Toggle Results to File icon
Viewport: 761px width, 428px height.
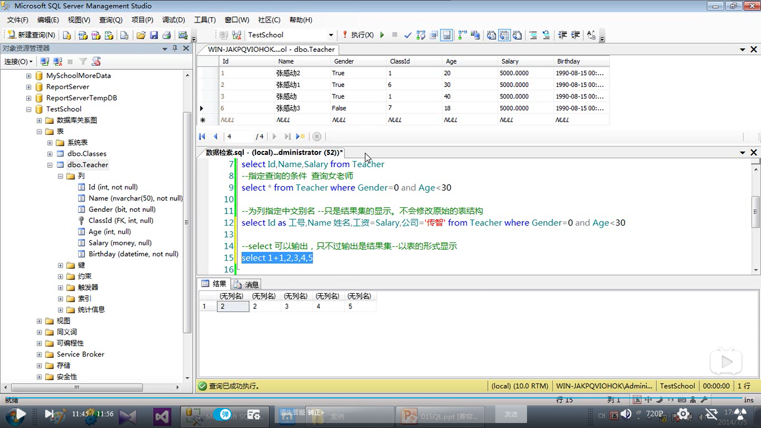coord(517,35)
